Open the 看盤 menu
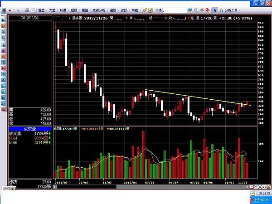272x204 pixels. 41,10
